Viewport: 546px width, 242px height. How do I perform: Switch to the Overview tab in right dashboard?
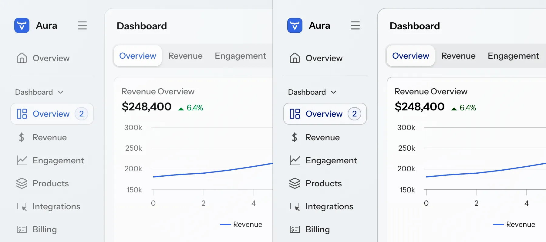click(411, 56)
